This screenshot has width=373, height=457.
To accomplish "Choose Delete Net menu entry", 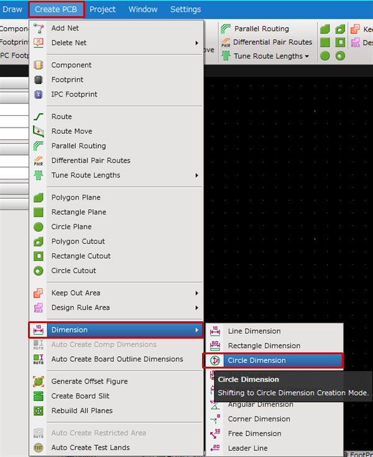I will (116, 43).
